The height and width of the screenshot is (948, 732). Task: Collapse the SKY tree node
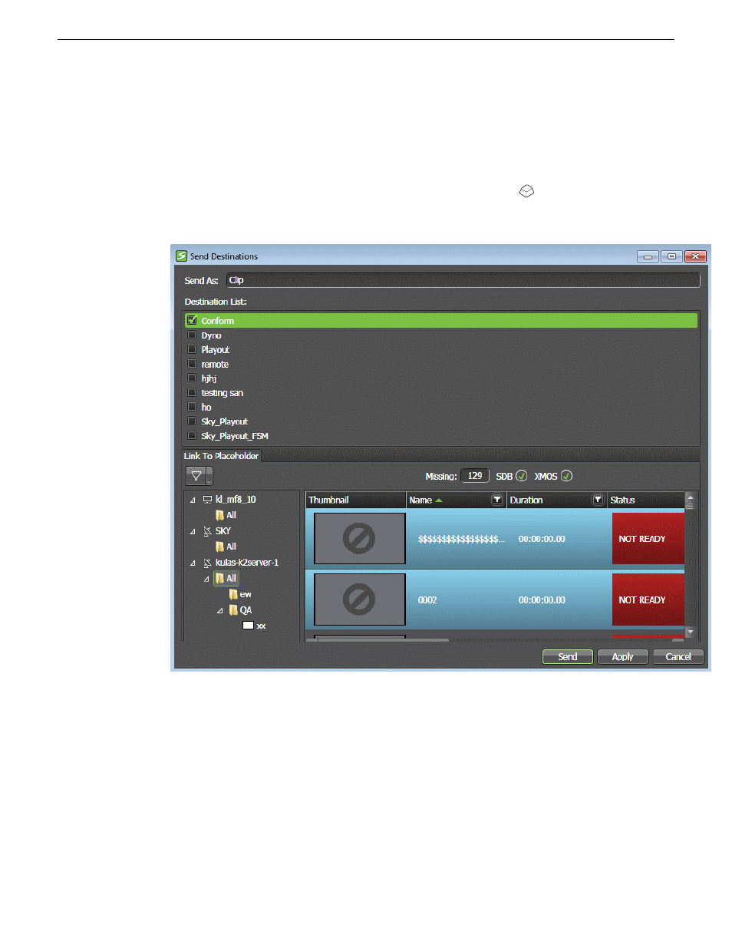point(193,531)
